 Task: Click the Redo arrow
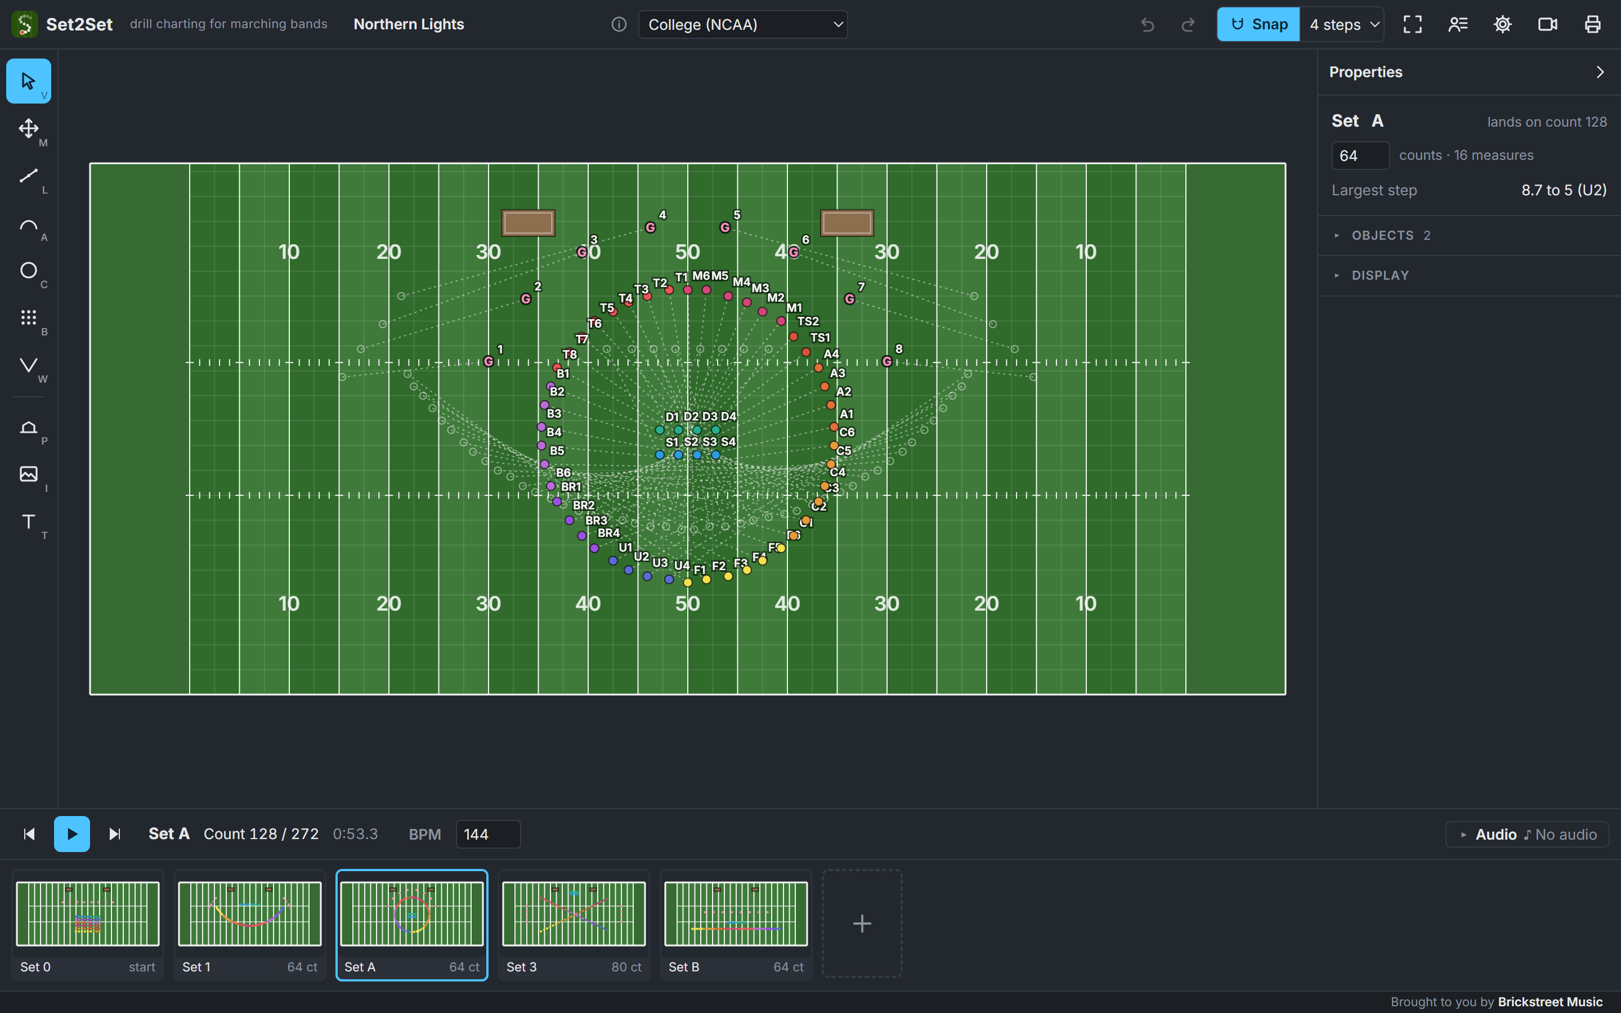point(1188,25)
